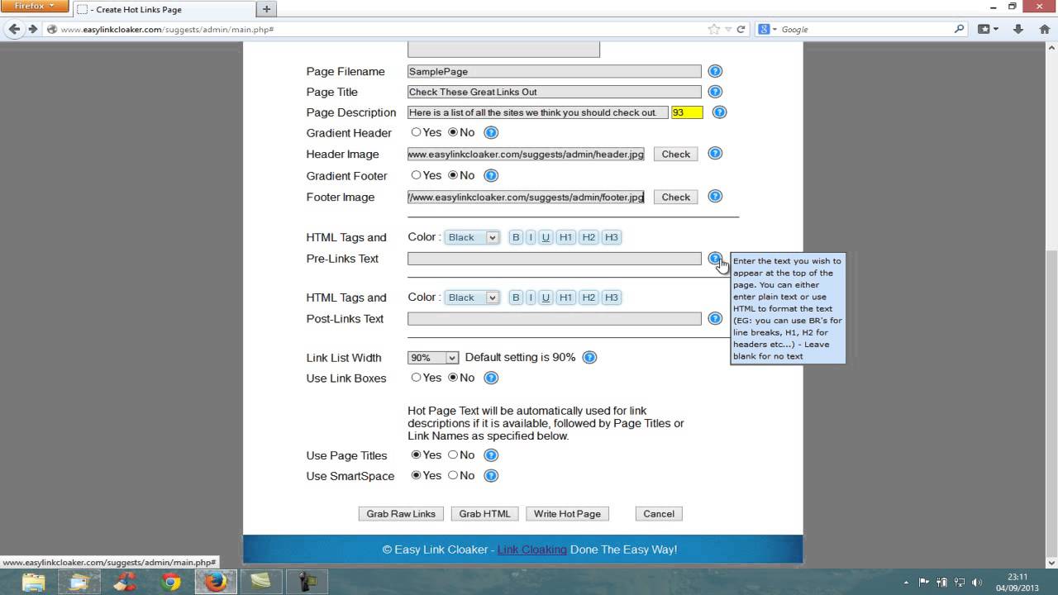This screenshot has height=595, width=1058.
Task: Apply bold B tag in Pre-Links row
Action: pos(516,237)
